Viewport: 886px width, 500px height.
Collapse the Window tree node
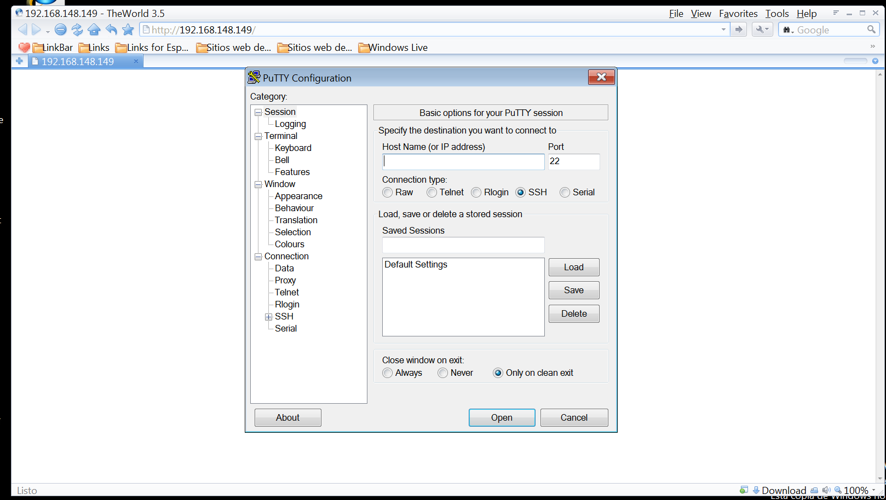[x=258, y=184]
